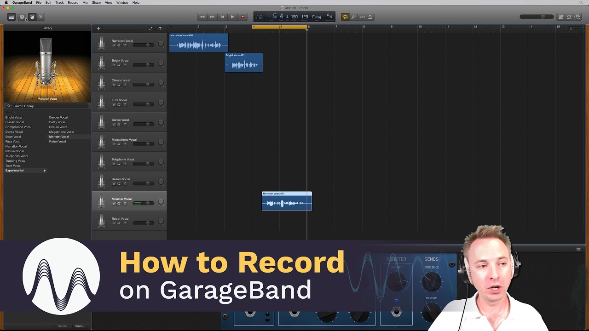Select the Monster Vocal#01 audio region
This screenshot has height=331, width=589.
point(287,201)
